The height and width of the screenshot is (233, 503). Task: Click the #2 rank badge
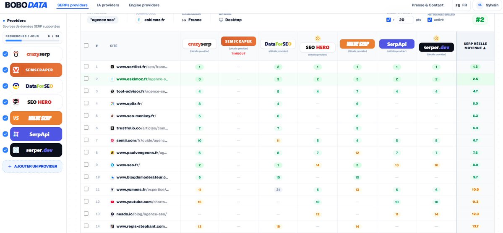[480, 20]
